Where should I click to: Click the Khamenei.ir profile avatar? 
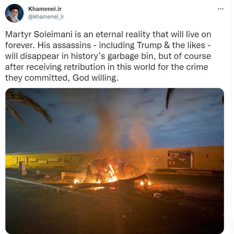point(14,13)
